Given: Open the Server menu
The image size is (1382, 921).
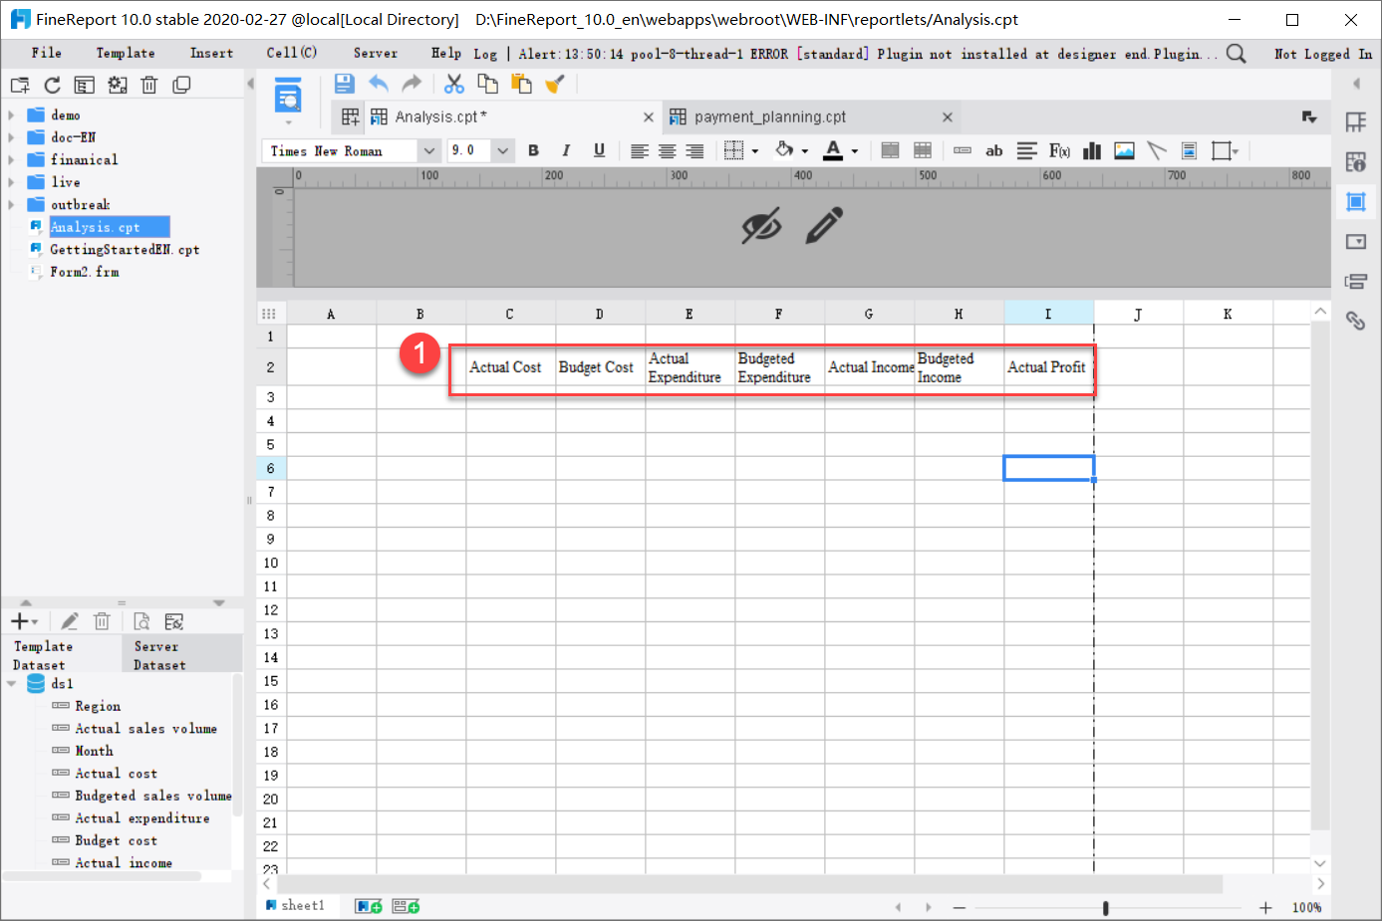Looking at the screenshot, I should 375,52.
